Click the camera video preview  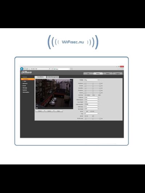click(54, 94)
